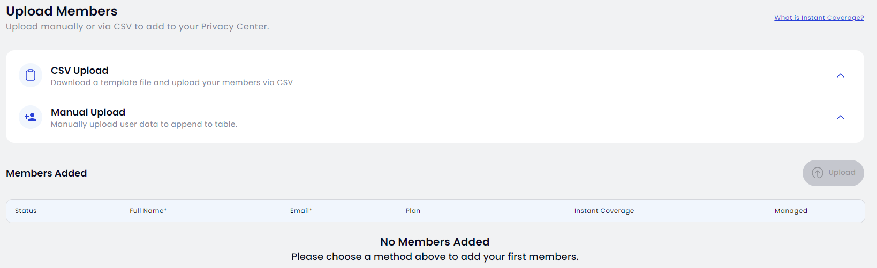Click the Manual Upload add-person icon
This screenshot has height=268, width=877.
click(x=31, y=117)
